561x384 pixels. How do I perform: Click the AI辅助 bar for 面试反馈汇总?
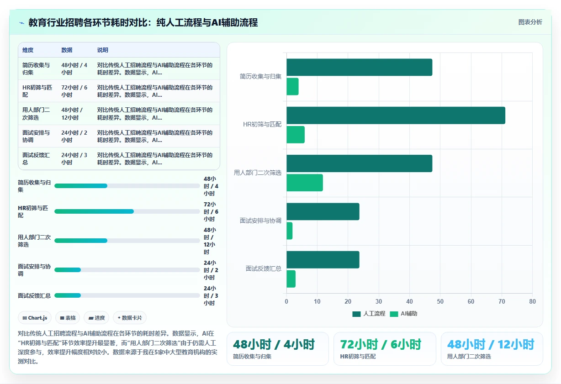(x=291, y=279)
